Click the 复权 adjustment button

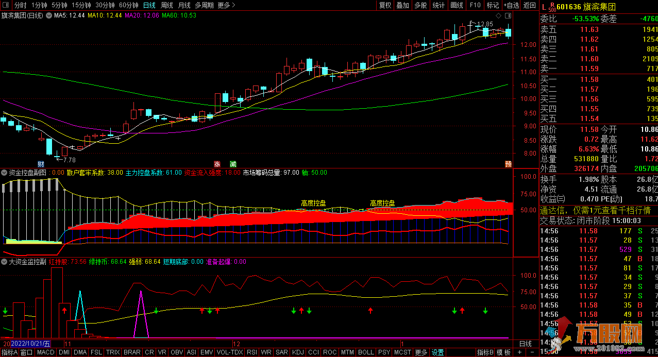click(x=385, y=5)
